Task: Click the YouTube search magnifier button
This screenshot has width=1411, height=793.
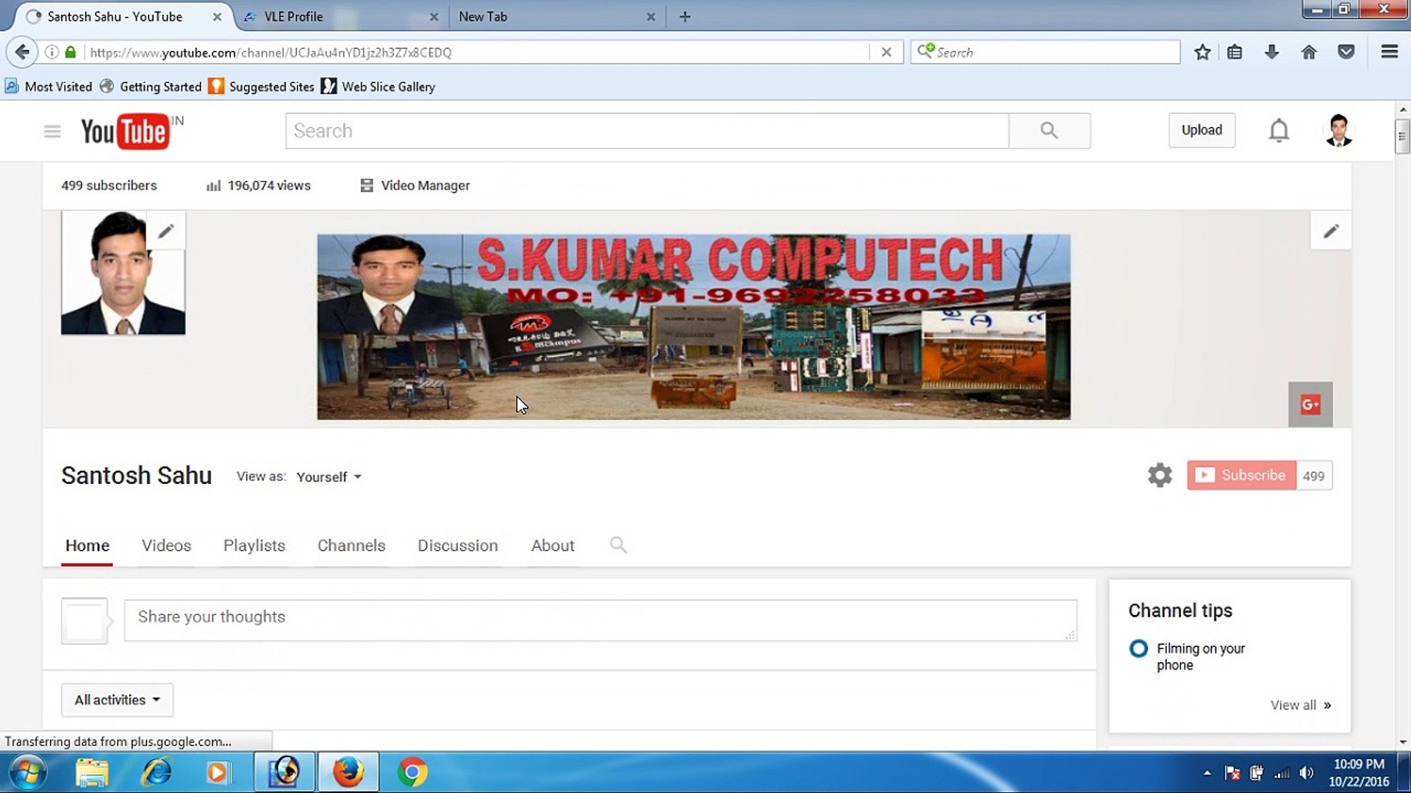Action: [1049, 131]
